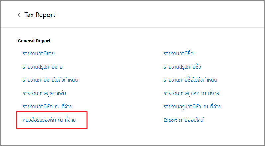Click the back arrow beside Tax Report
This screenshot has width=265, height=146.
click(19, 15)
